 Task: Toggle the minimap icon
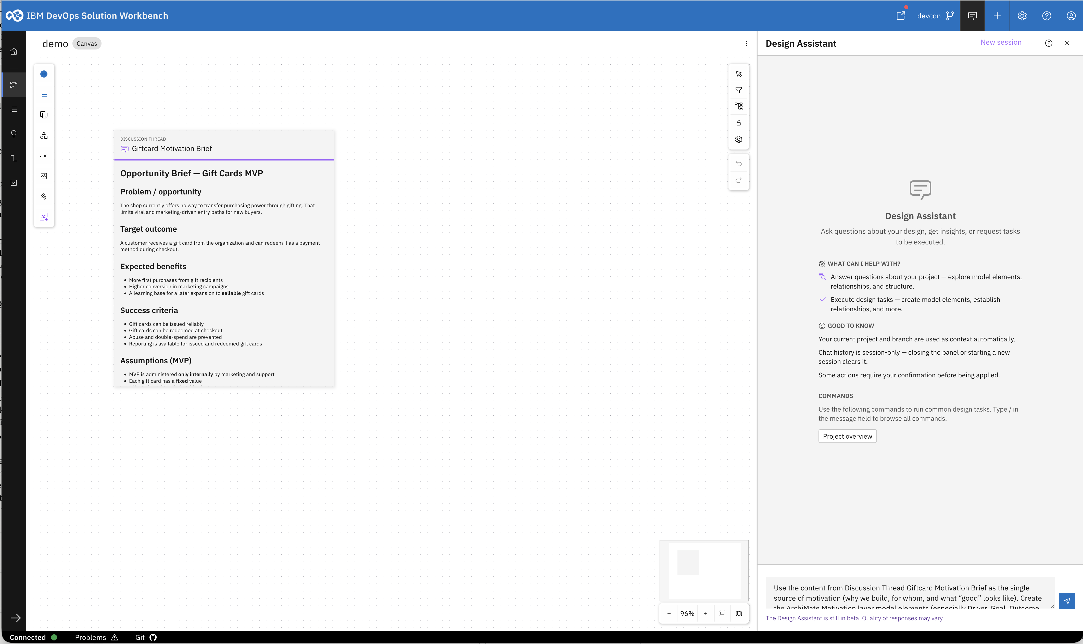coord(739,613)
